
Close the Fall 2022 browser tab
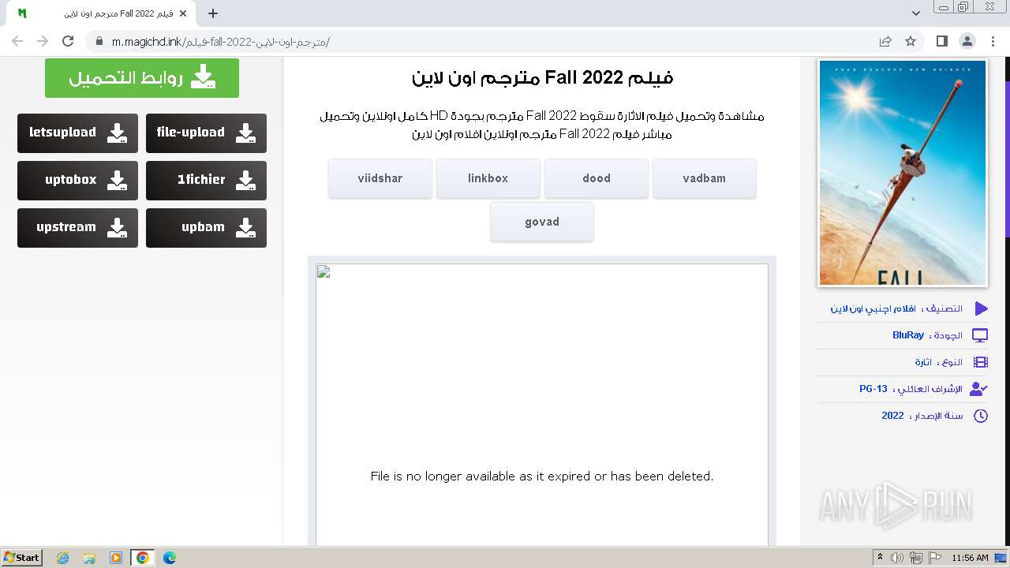click(183, 13)
